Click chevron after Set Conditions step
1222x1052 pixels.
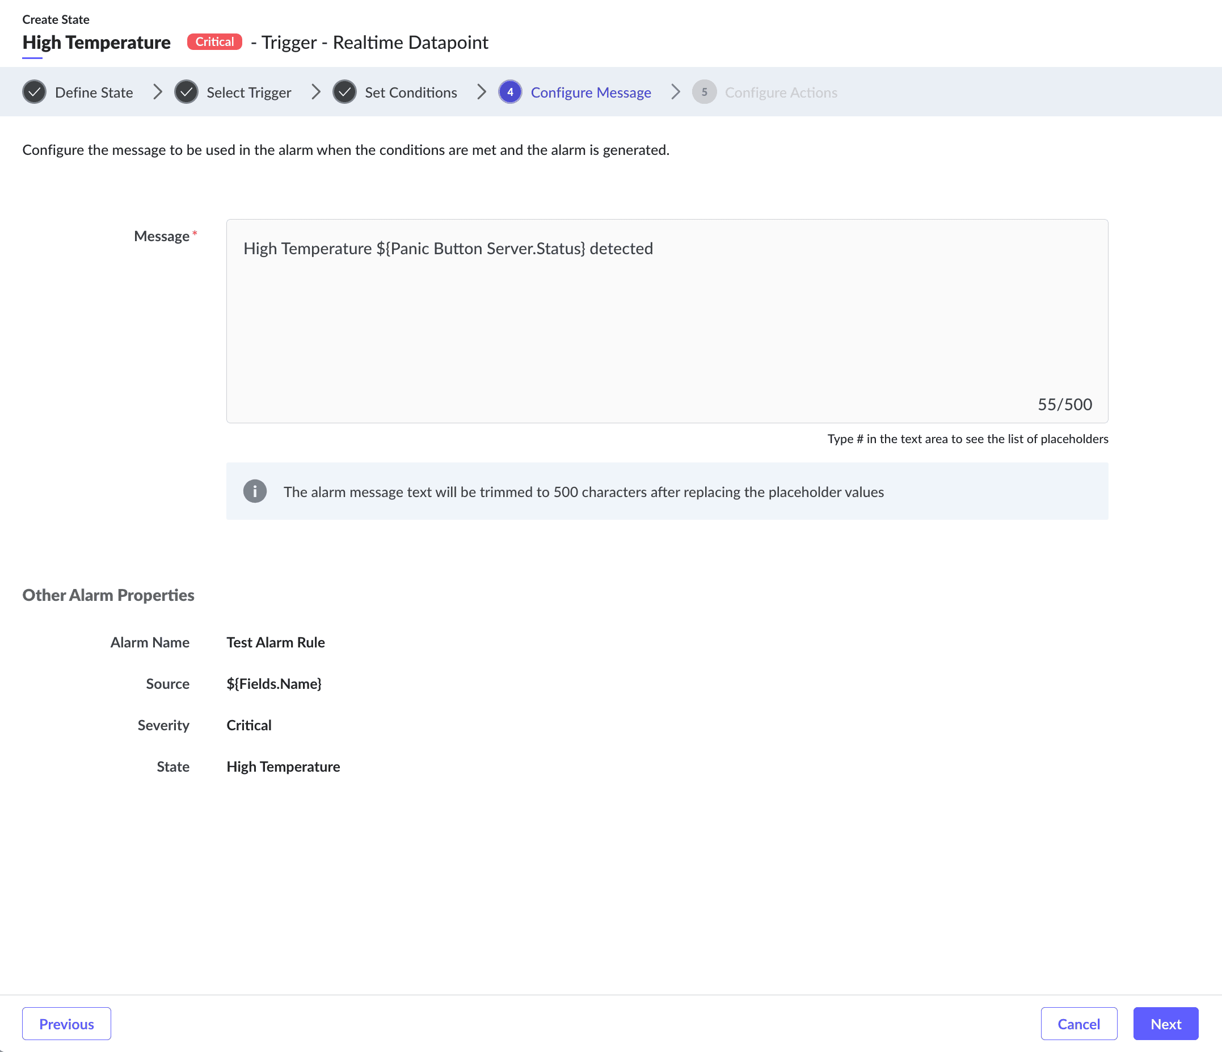pos(482,92)
